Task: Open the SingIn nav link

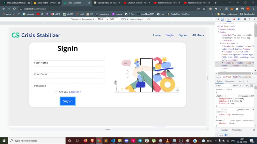Action: tap(170, 35)
